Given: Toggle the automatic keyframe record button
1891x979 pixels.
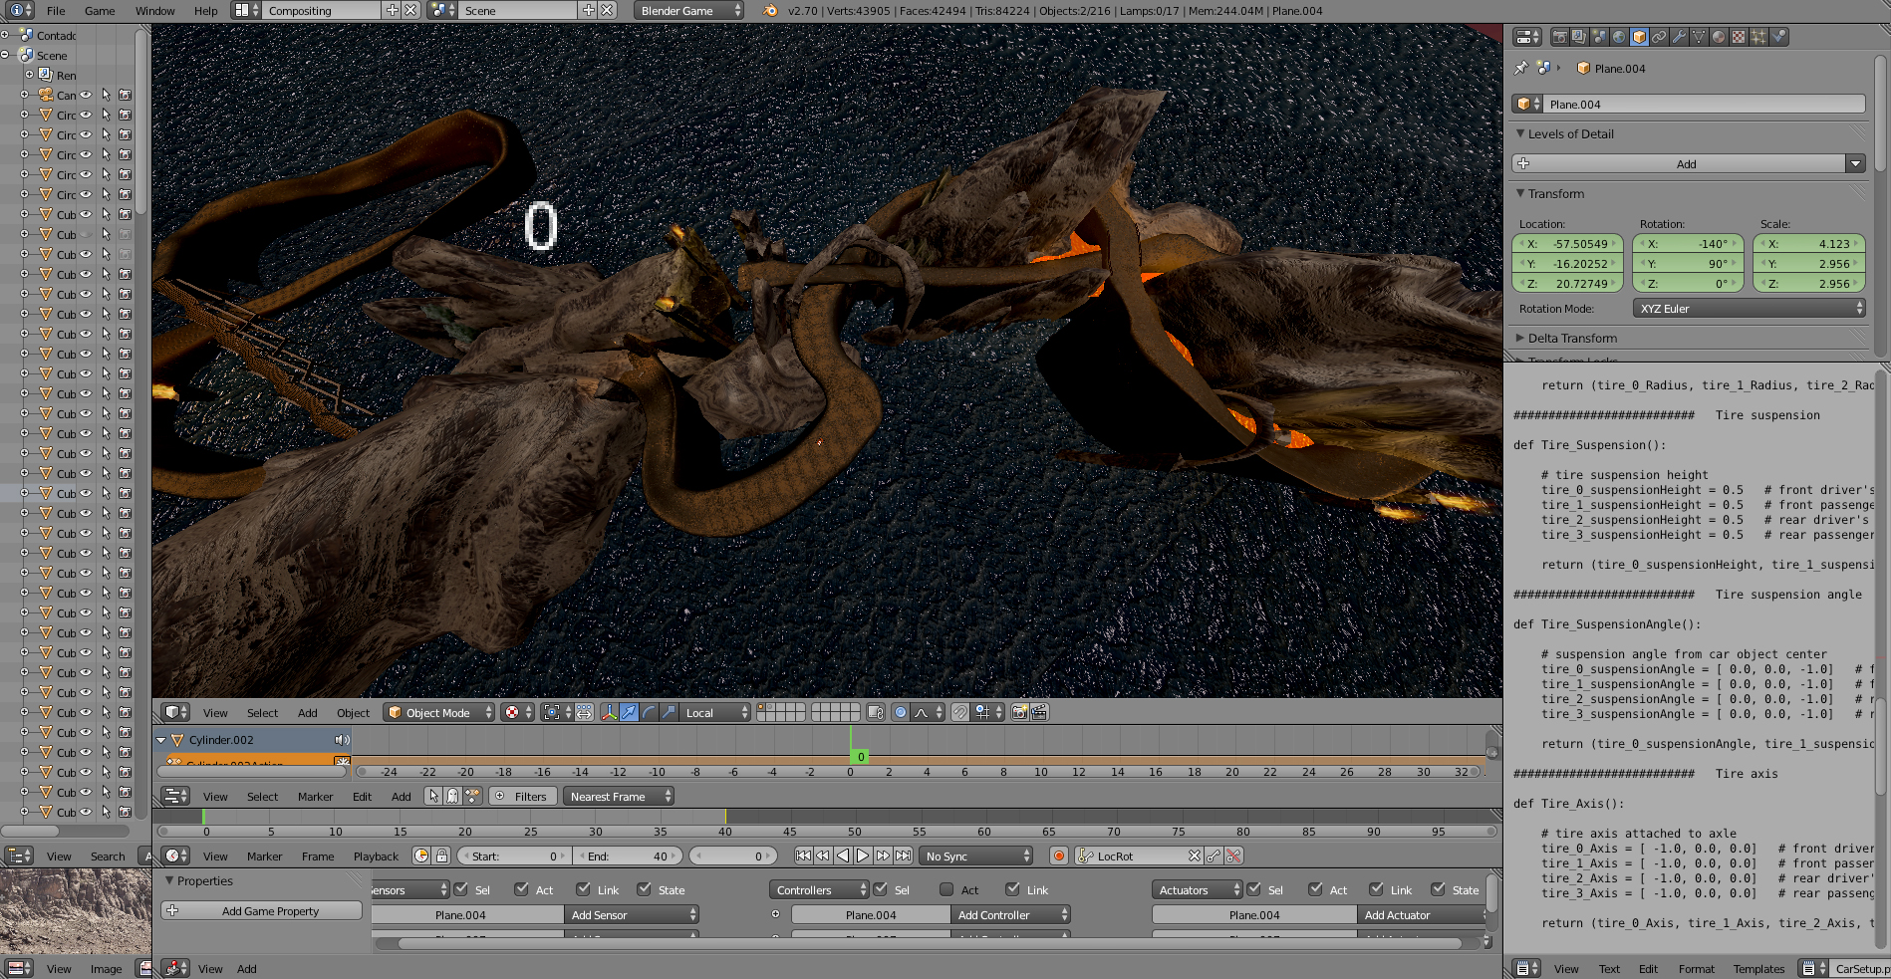Looking at the screenshot, I should 1059,856.
